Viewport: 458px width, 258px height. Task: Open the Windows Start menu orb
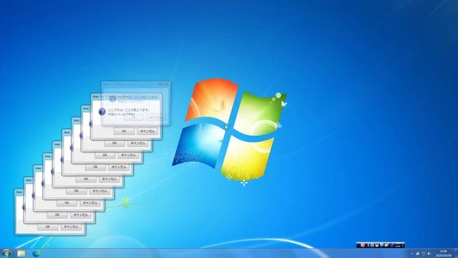(6, 253)
